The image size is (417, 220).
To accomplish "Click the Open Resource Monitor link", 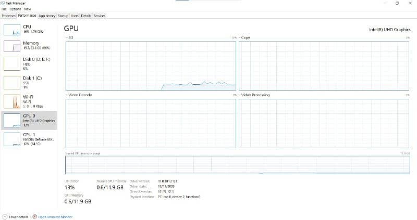I will [55, 216].
